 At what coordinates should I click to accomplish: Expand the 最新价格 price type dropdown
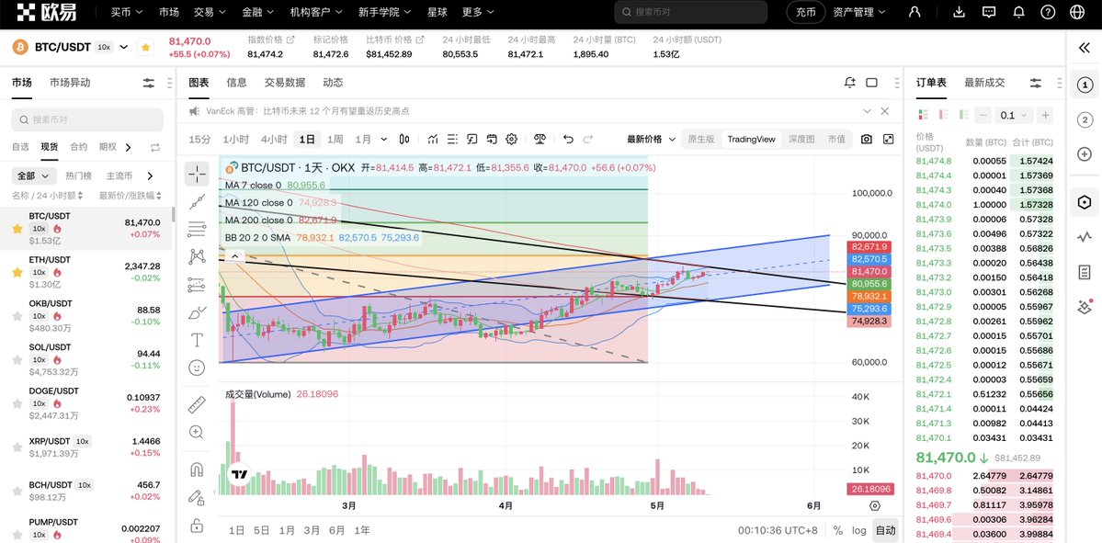[652, 139]
